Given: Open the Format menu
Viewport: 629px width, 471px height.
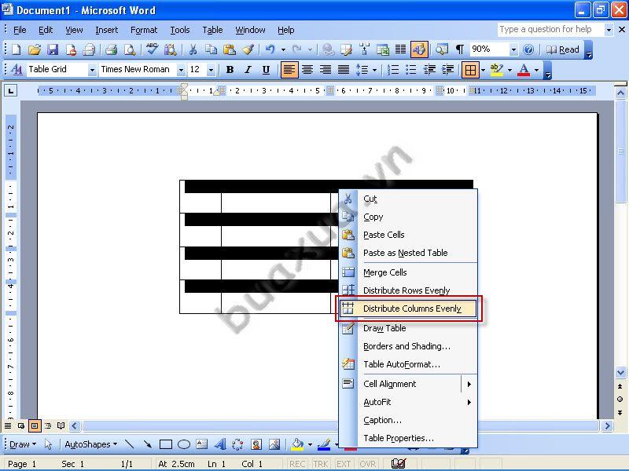Looking at the screenshot, I should (144, 30).
